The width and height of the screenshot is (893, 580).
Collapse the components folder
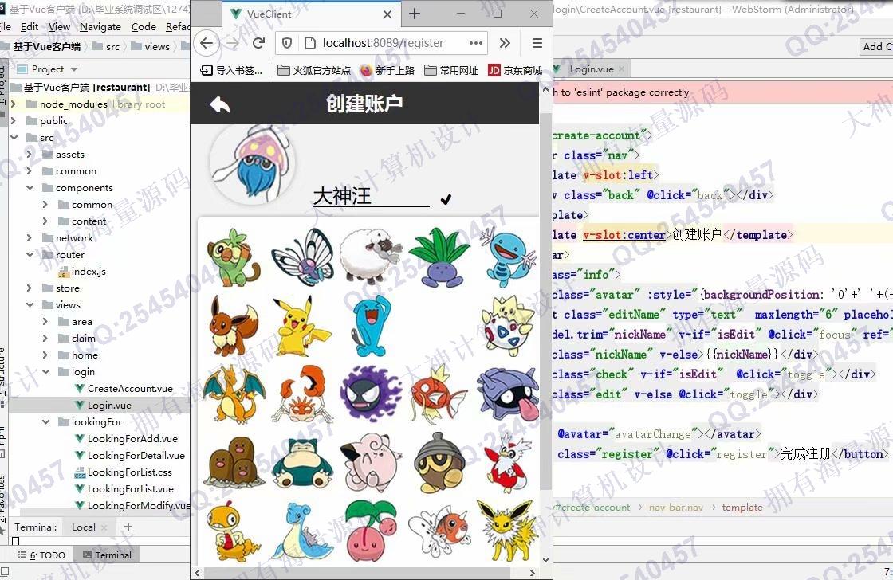click(x=29, y=188)
